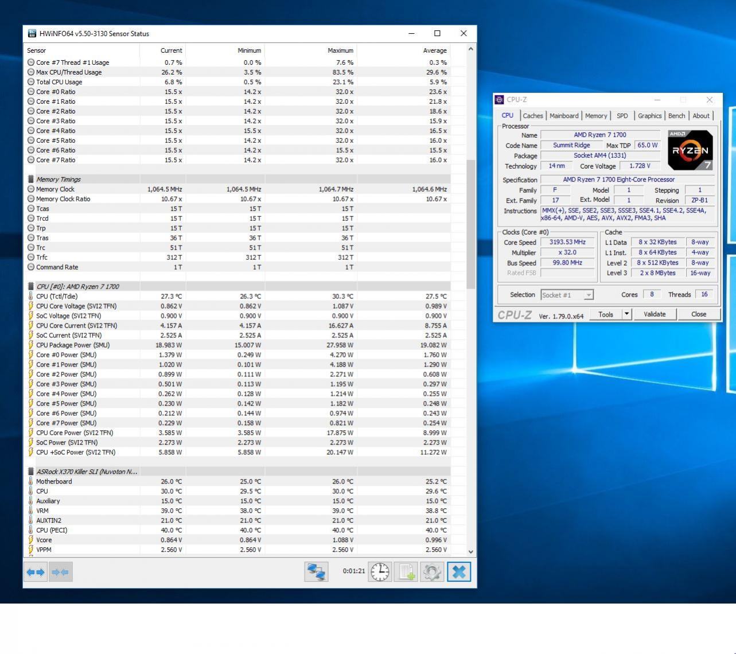Click the sensor list scrollbar down arrow
This screenshot has height=654, width=736.
click(x=471, y=552)
